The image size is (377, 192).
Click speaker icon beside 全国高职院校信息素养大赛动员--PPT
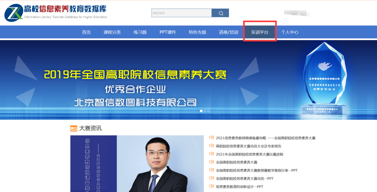click(x=212, y=178)
